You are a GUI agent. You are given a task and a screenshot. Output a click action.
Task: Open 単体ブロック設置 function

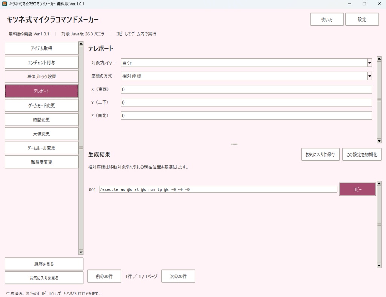tap(41, 77)
